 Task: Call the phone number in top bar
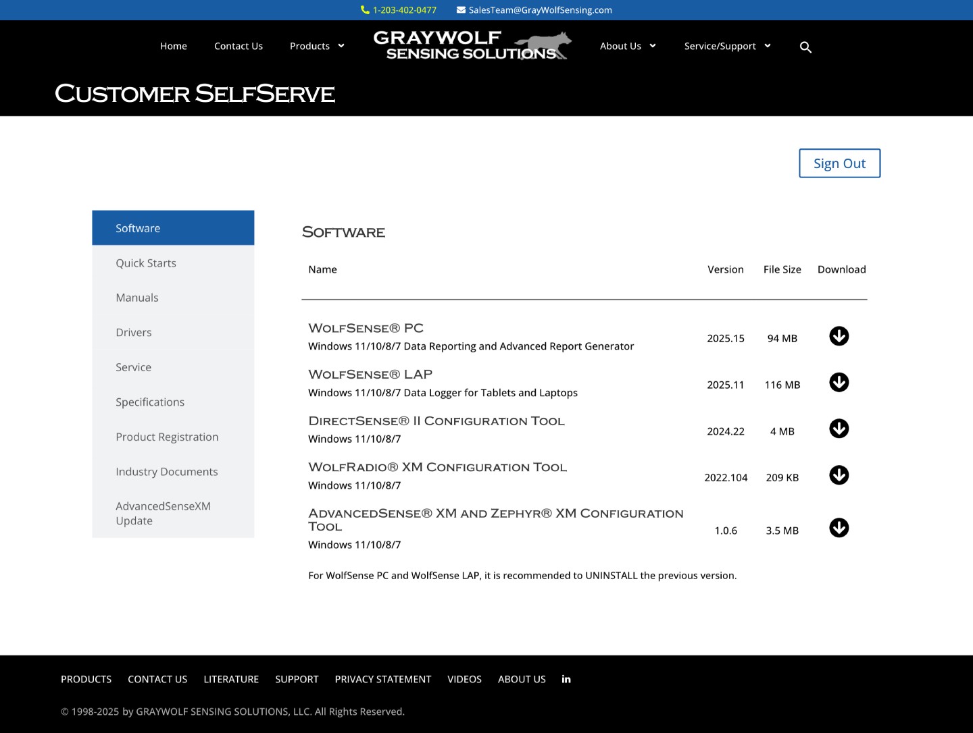404,10
